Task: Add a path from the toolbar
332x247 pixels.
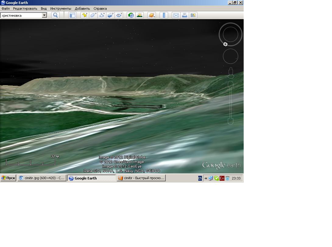Action: (x=102, y=15)
